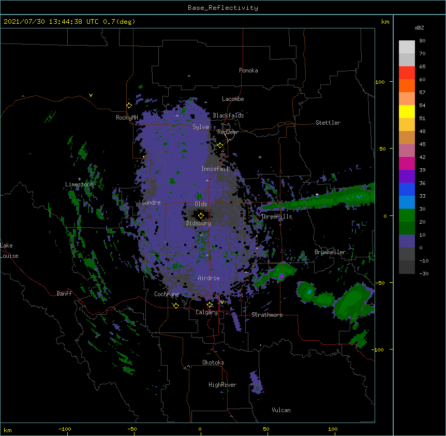
Task: Click the -10 value on dBZ scale
Action: coord(424,260)
